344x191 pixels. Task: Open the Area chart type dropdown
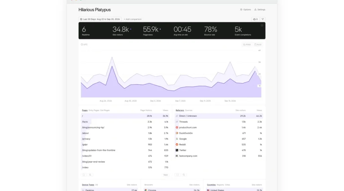[x=247, y=45]
